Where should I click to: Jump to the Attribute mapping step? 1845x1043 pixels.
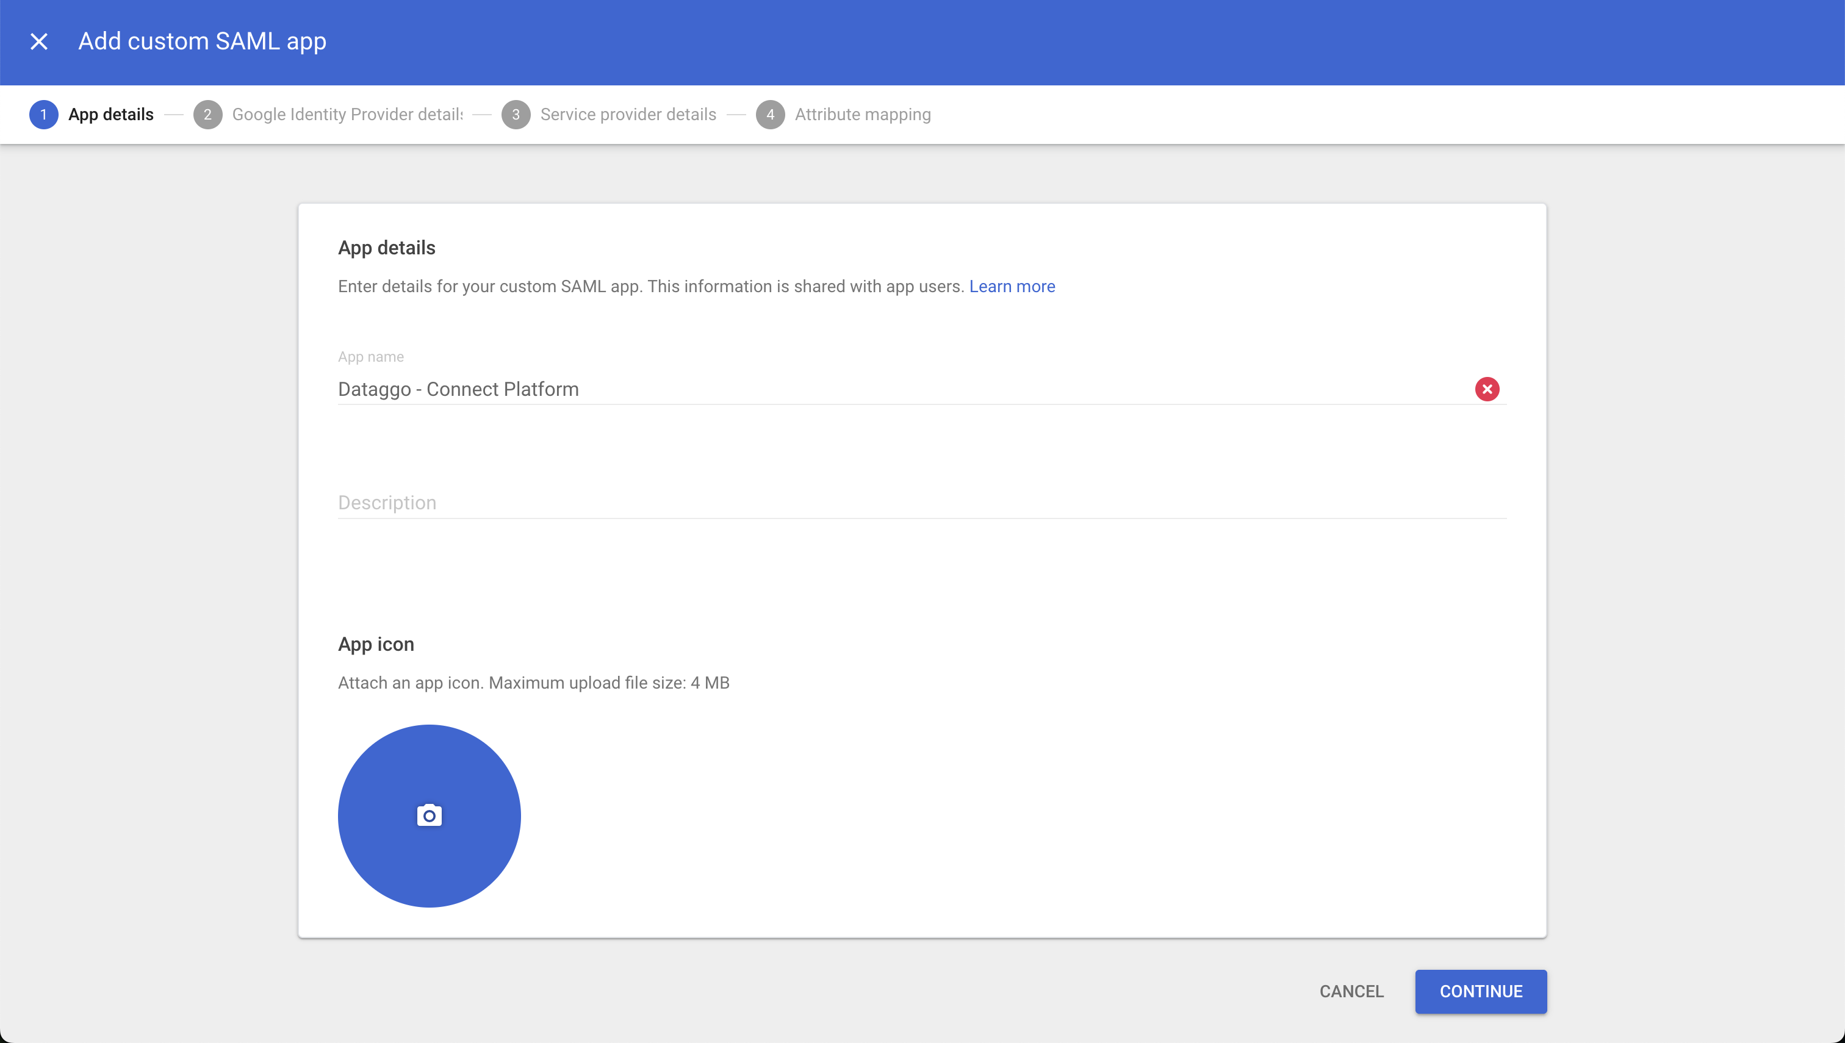862,114
